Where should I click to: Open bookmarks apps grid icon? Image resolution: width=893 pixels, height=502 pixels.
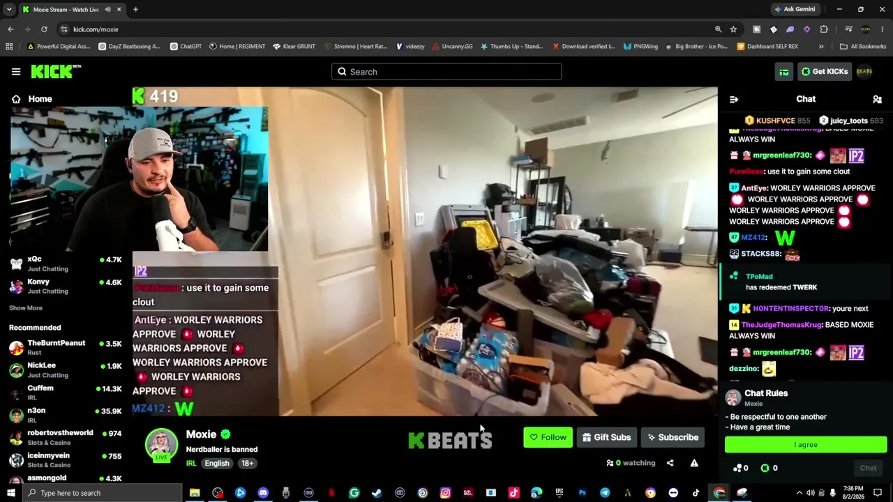click(x=9, y=47)
